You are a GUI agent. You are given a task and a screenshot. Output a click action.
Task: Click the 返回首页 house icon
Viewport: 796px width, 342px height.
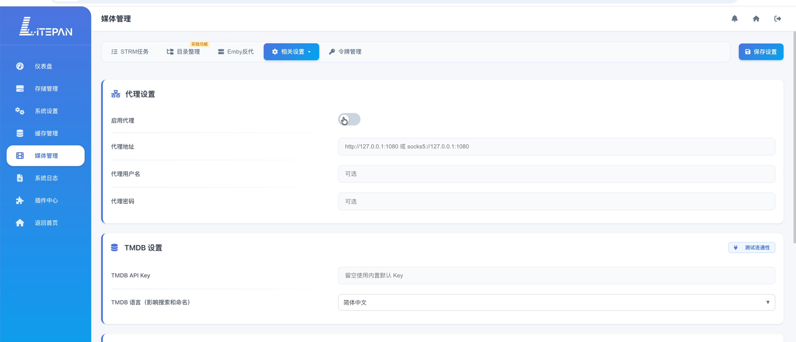20,223
